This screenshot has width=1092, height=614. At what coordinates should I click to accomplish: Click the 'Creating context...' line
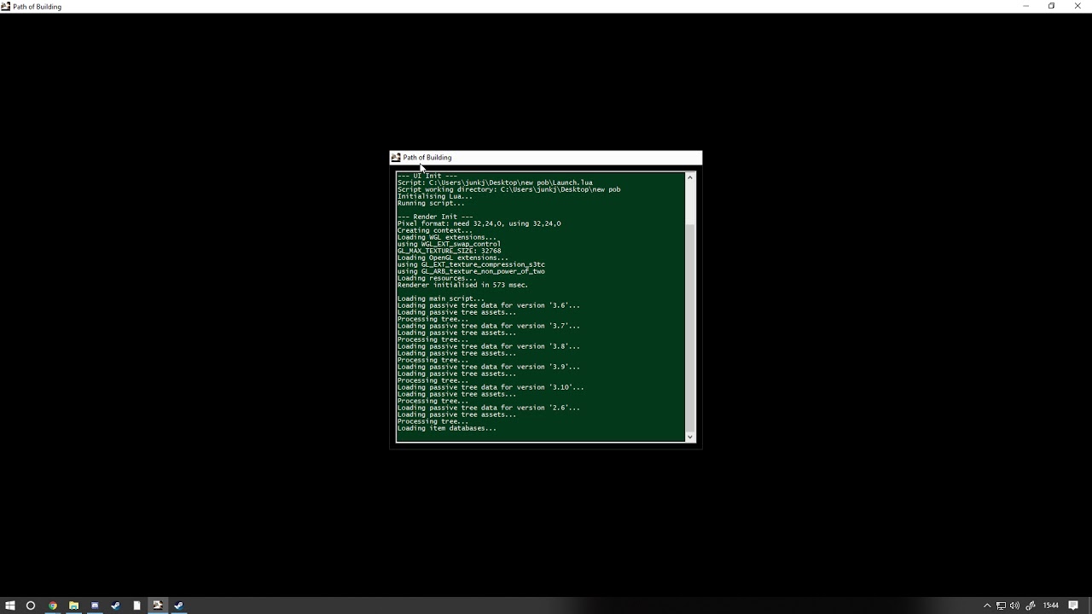pos(434,230)
